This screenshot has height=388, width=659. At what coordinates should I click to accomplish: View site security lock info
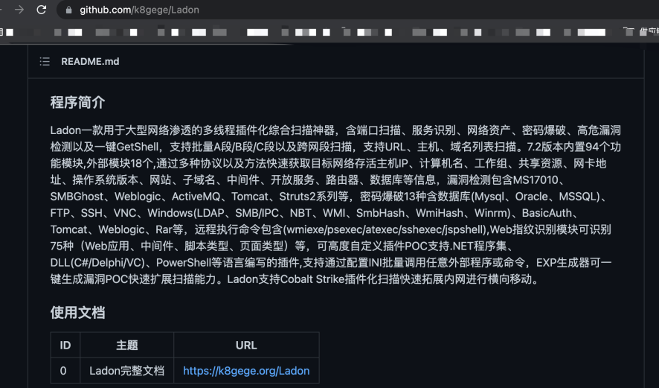click(69, 10)
